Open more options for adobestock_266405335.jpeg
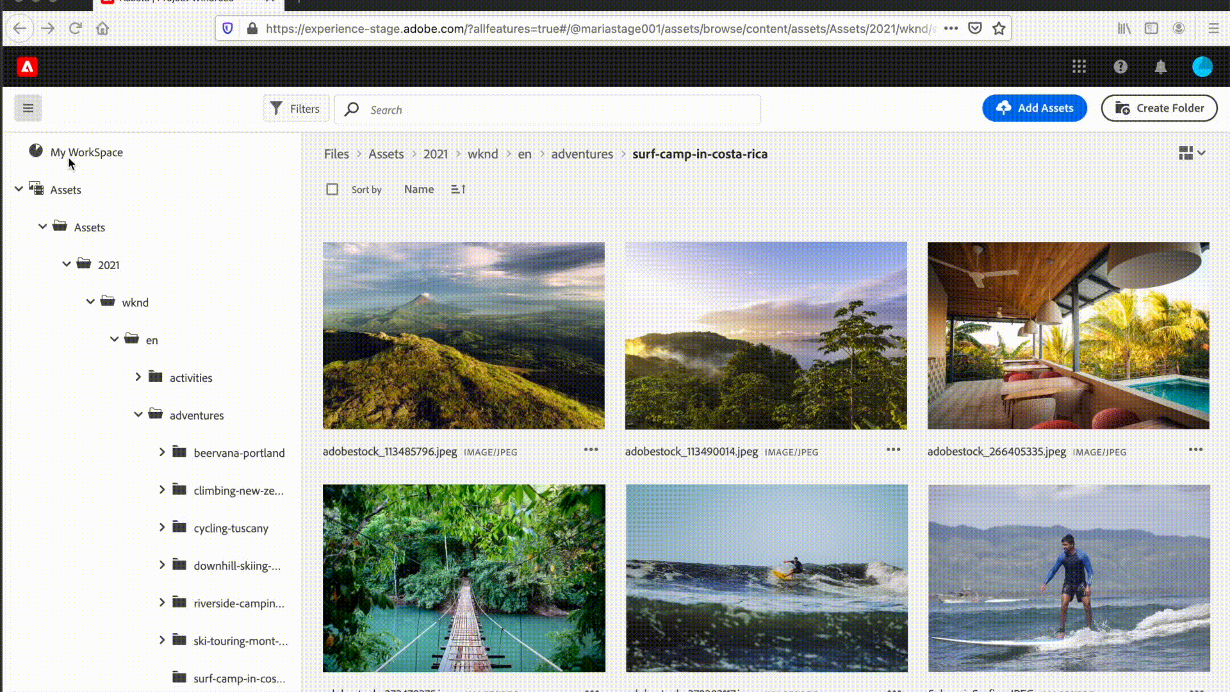Viewport: 1230px width, 692px height. tap(1195, 450)
